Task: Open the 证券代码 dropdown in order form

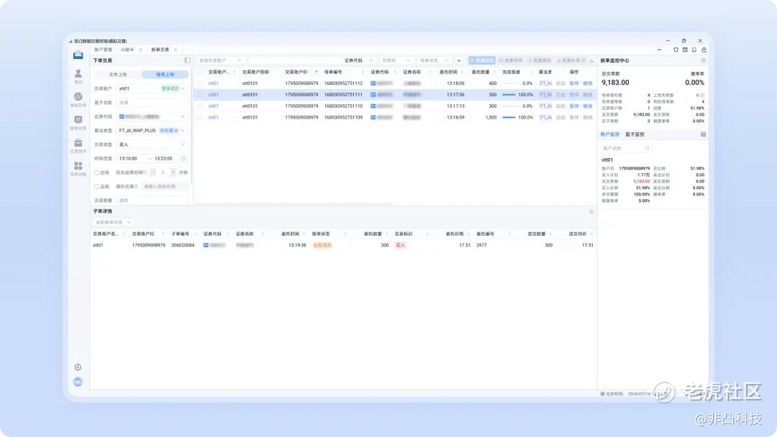Action: click(x=152, y=116)
